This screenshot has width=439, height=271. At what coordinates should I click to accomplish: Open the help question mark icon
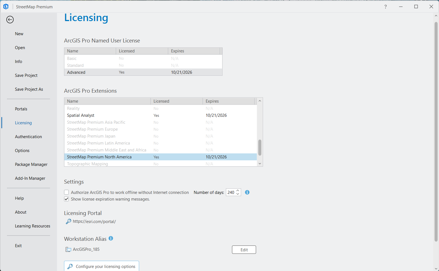(386, 7)
